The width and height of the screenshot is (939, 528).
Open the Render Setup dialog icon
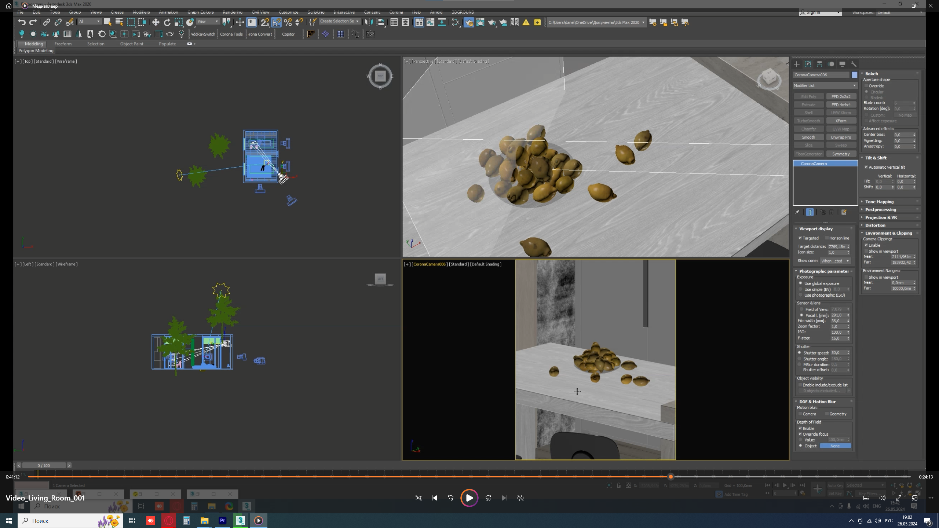(469, 22)
